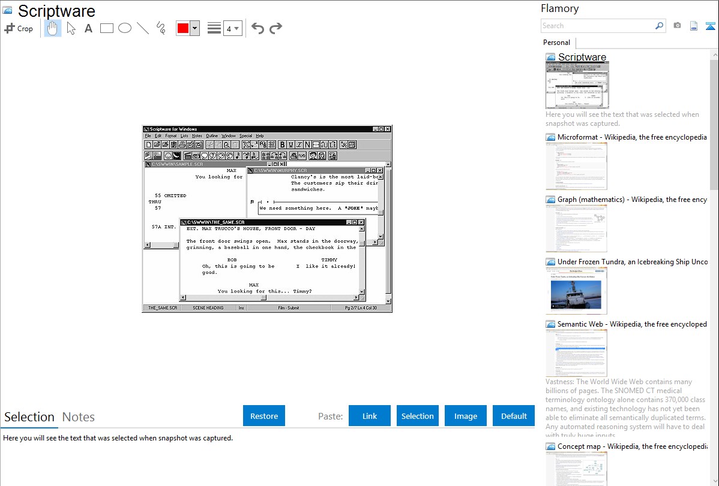Click the camera capture icon
Screen dimensions: 719x486
pos(677,26)
